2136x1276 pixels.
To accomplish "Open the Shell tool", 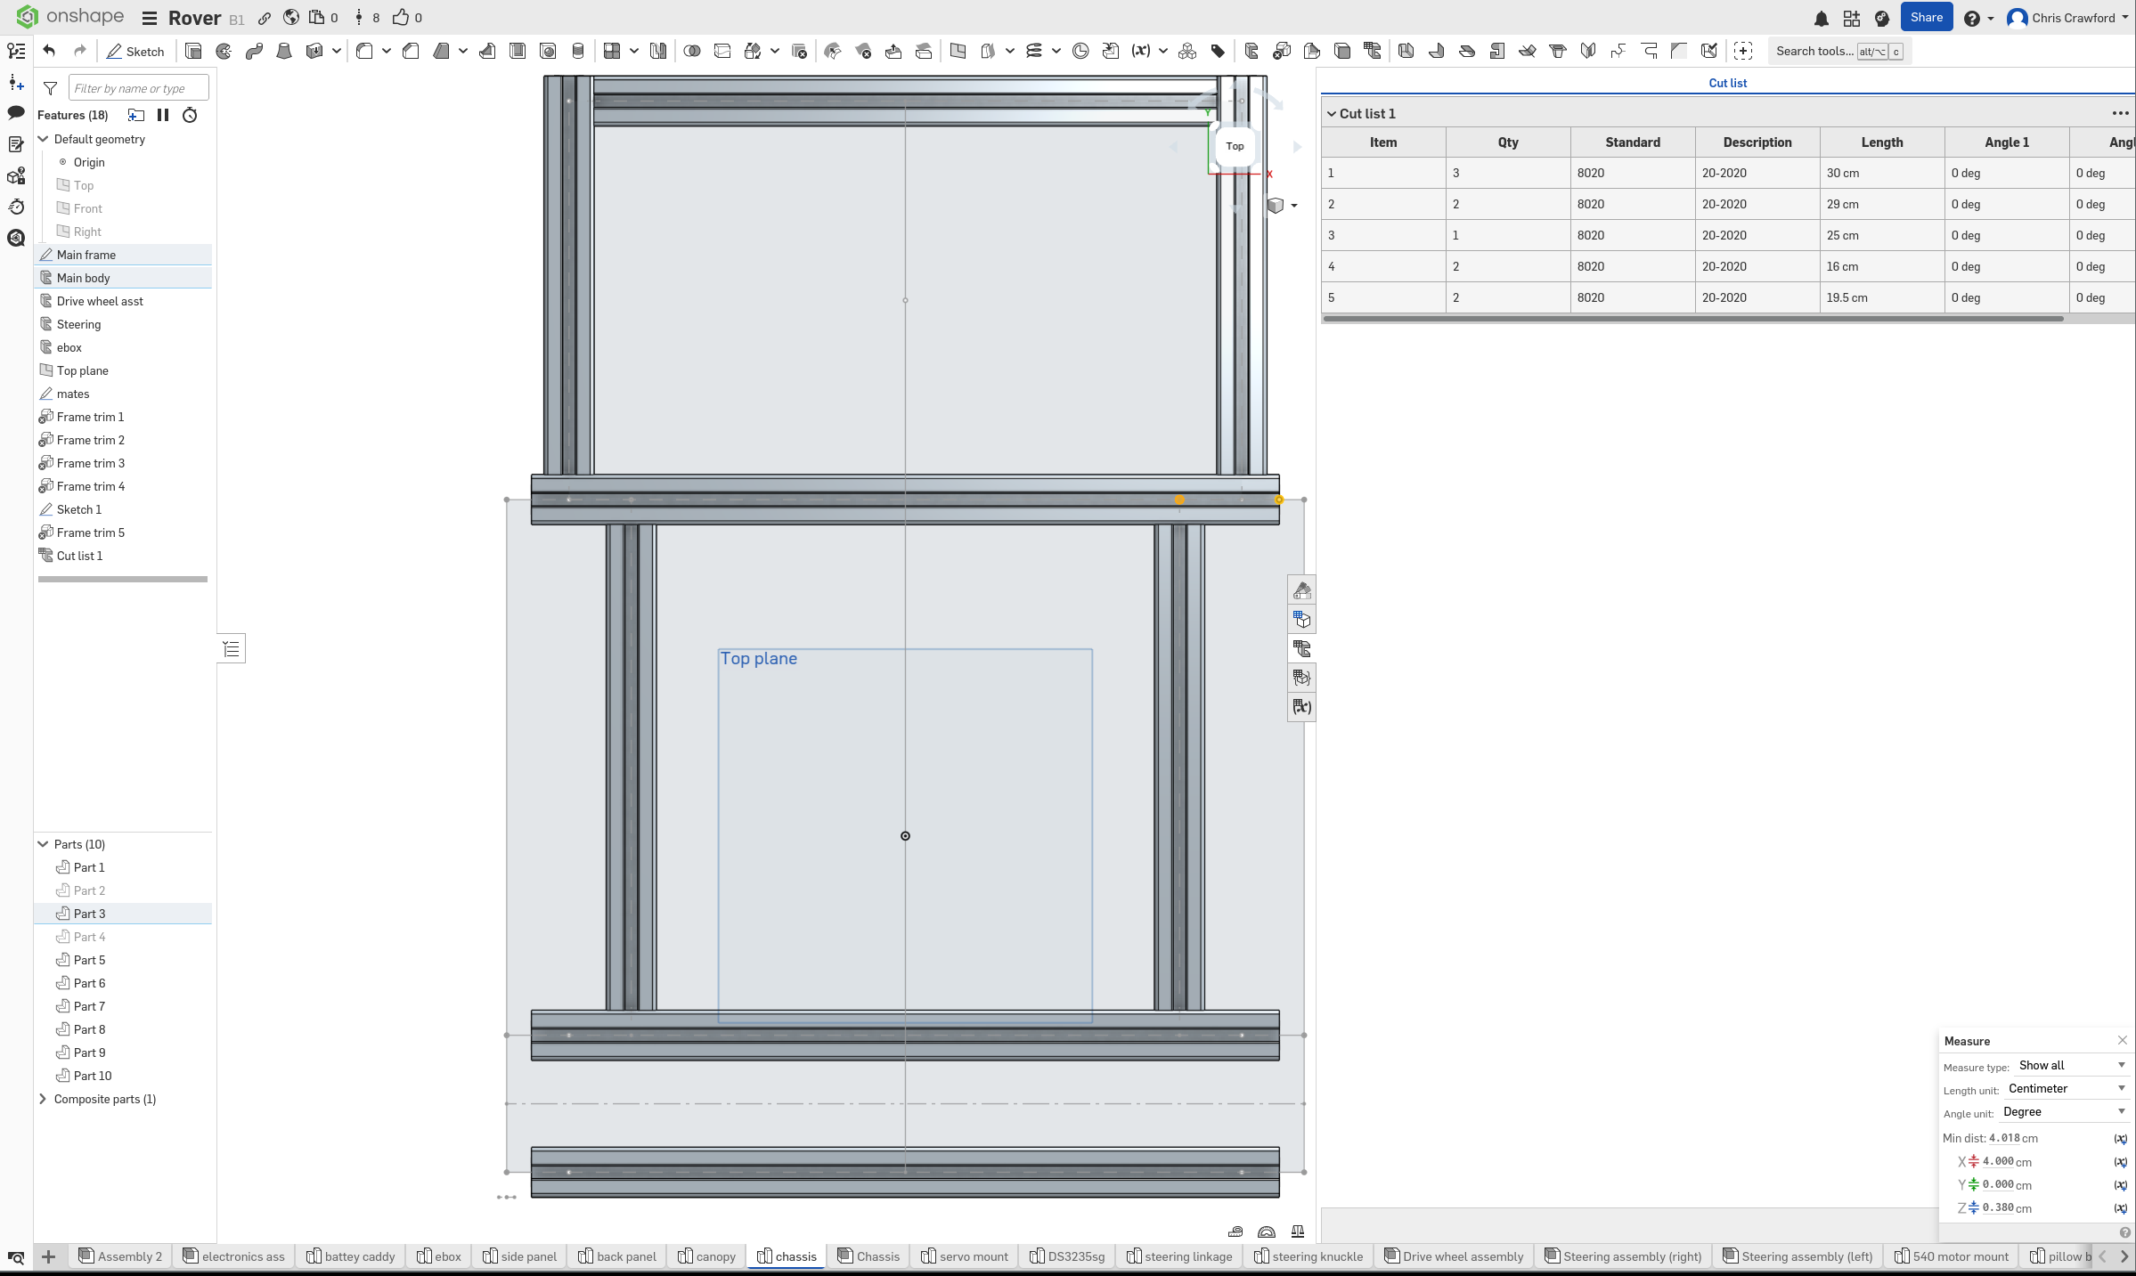I will point(518,51).
